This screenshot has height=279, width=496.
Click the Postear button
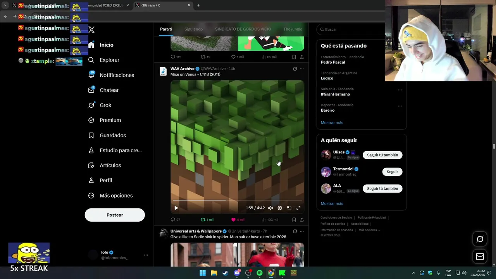pyautogui.click(x=115, y=215)
